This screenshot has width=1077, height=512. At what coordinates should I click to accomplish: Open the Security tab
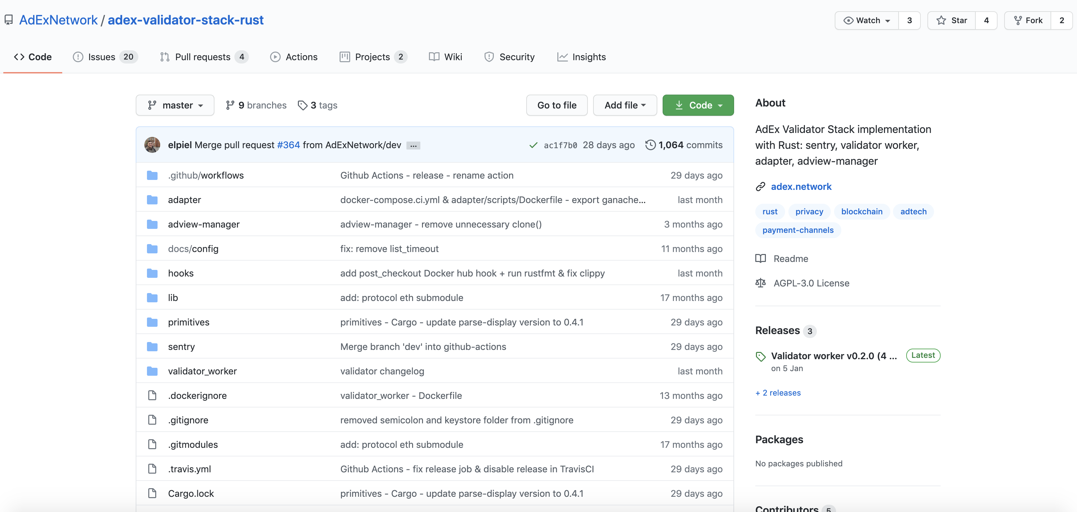click(509, 57)
